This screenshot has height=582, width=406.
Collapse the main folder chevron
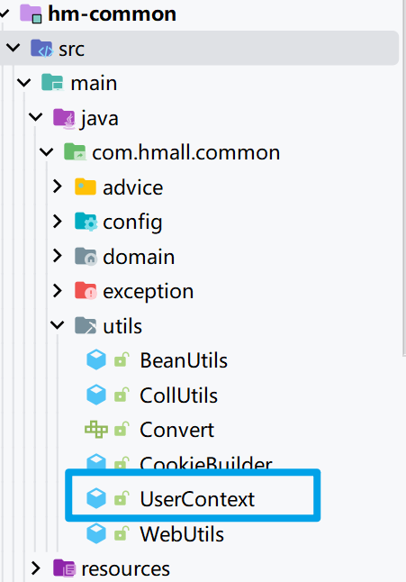24,82
